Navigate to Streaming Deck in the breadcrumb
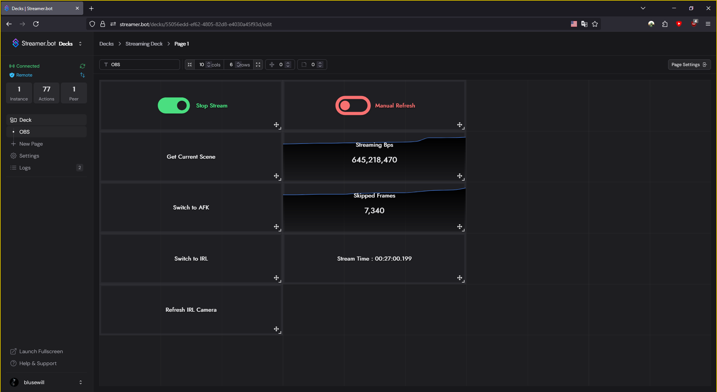 143,44
